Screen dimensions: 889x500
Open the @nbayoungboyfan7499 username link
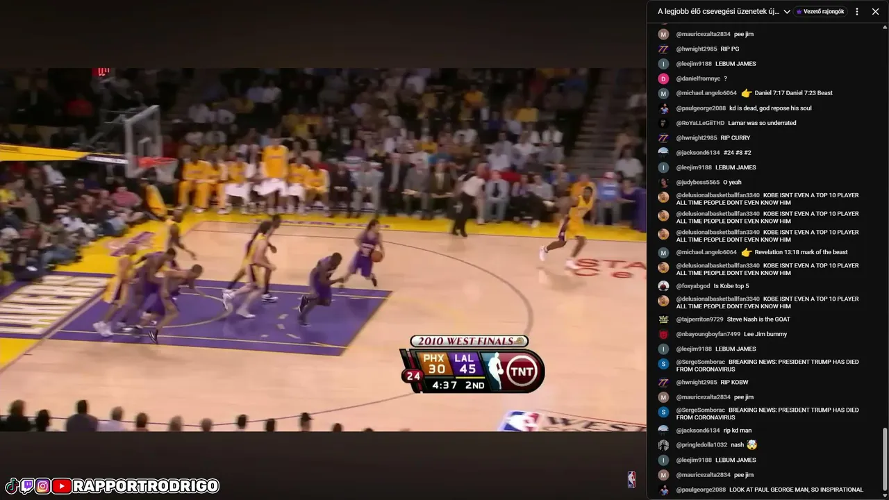tap(708, 335)
